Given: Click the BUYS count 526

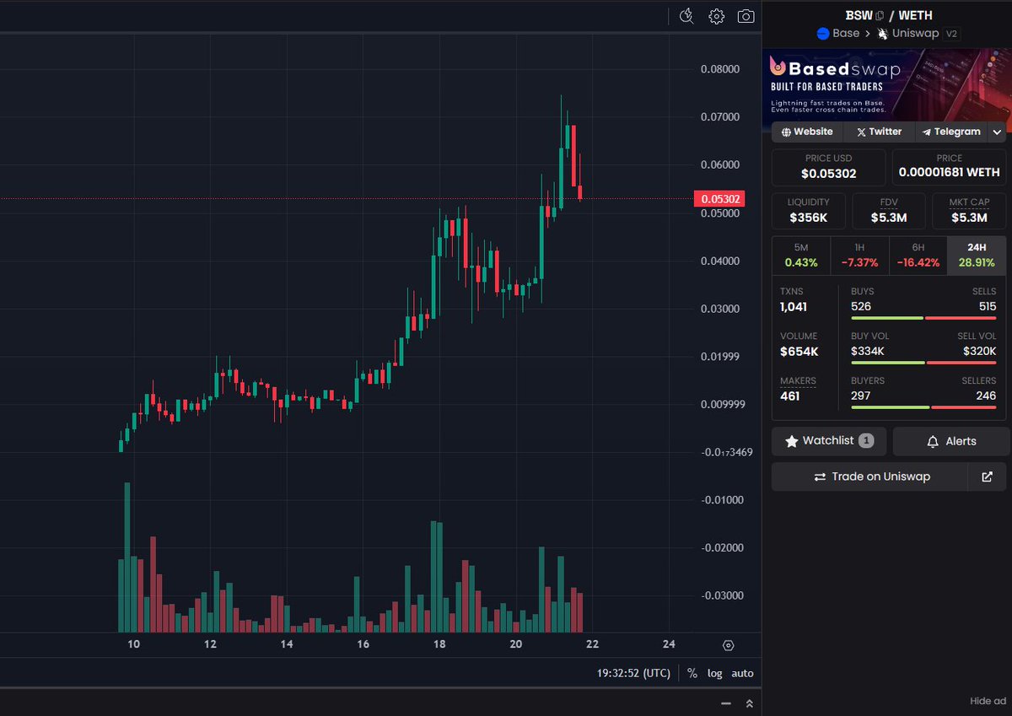Looking at the screenshot, I should (x=861, y=306).
